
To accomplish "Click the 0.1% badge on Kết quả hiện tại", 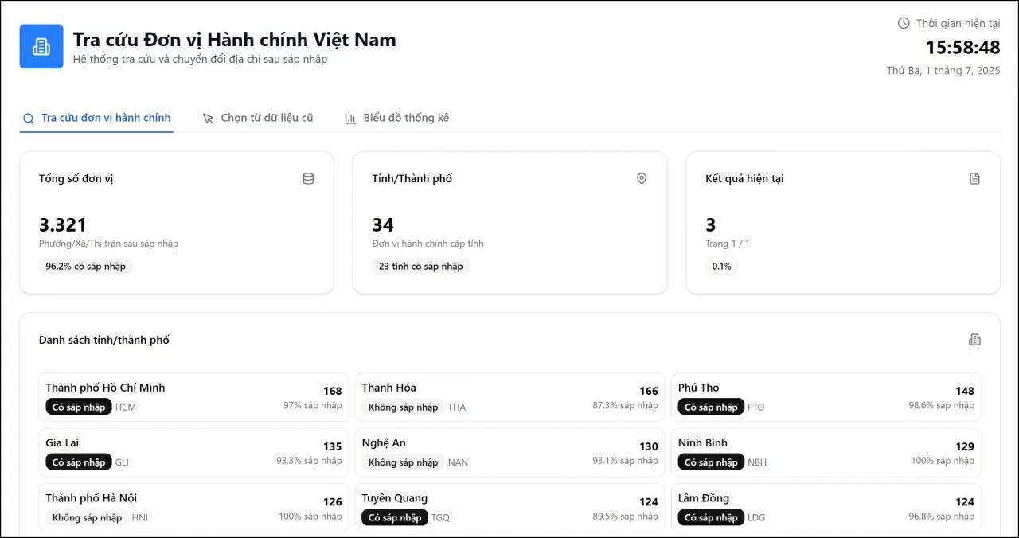I will [x=720, y=266].
